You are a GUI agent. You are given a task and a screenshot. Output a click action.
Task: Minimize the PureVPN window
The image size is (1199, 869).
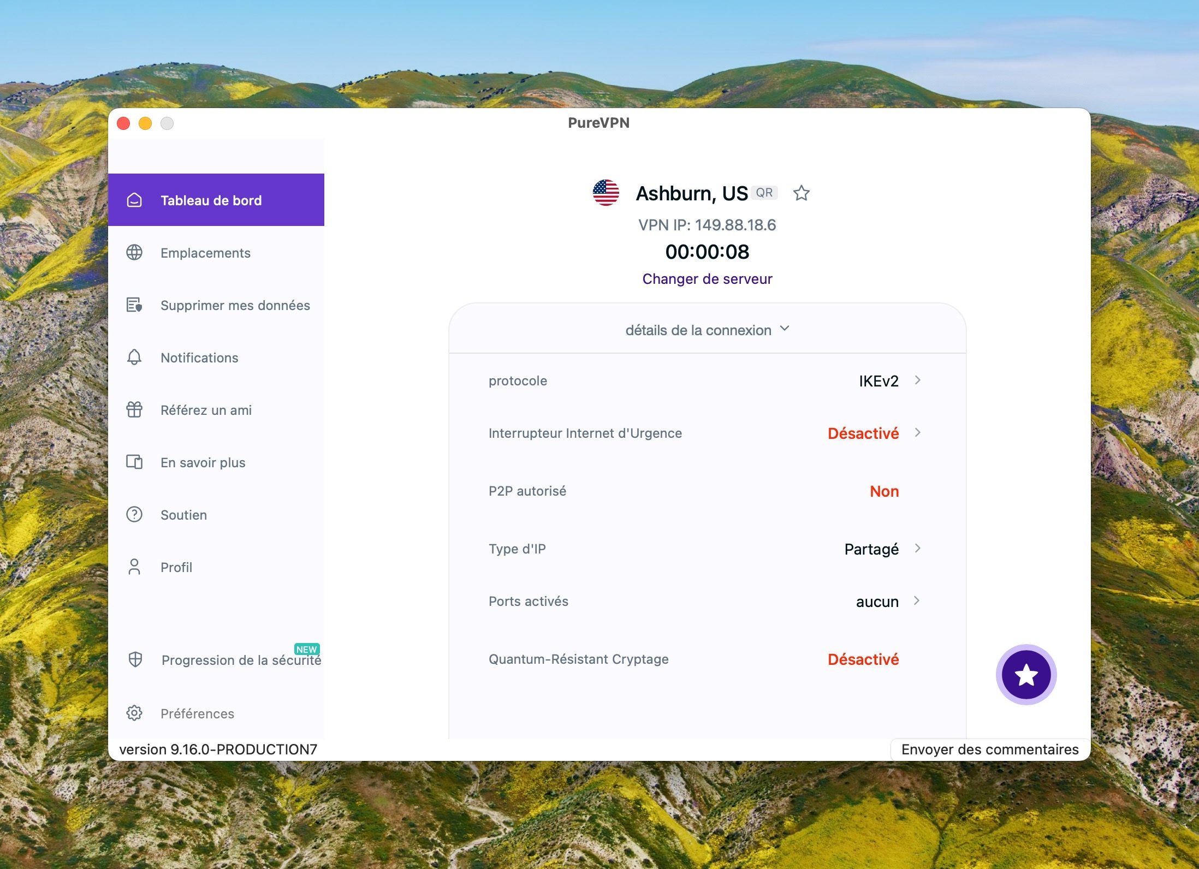point(145,123)
